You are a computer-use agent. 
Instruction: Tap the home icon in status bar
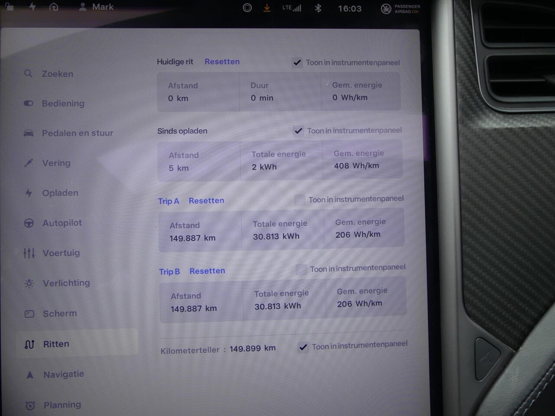coord(54,6)
